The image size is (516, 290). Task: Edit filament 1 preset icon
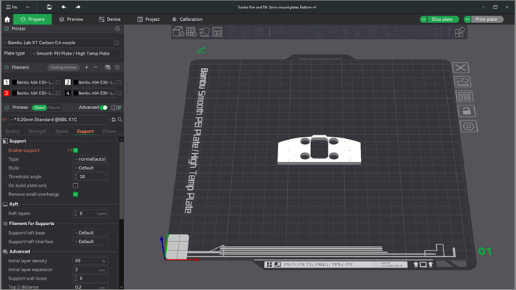[x=58, y=82]
